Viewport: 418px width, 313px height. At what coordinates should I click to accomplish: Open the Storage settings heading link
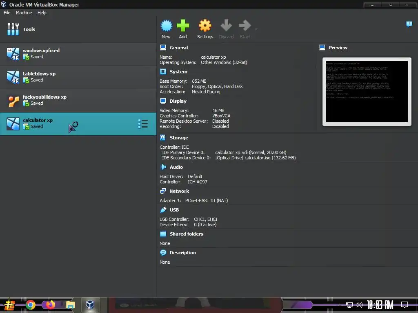(179, 138)
